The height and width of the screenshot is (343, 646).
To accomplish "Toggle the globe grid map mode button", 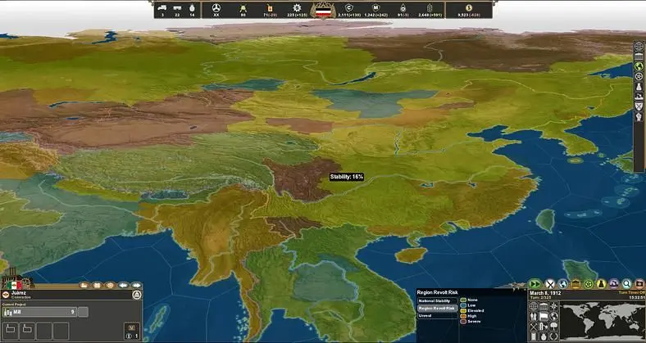I will (x=534, y=306).
